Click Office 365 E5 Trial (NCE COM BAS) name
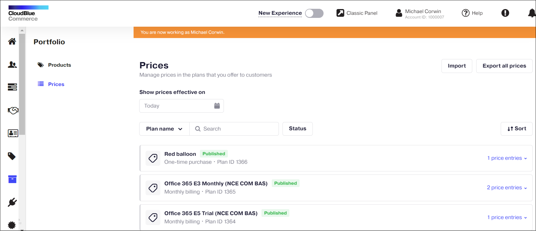Viewport: 536px width, 231px height. point(211,213)
